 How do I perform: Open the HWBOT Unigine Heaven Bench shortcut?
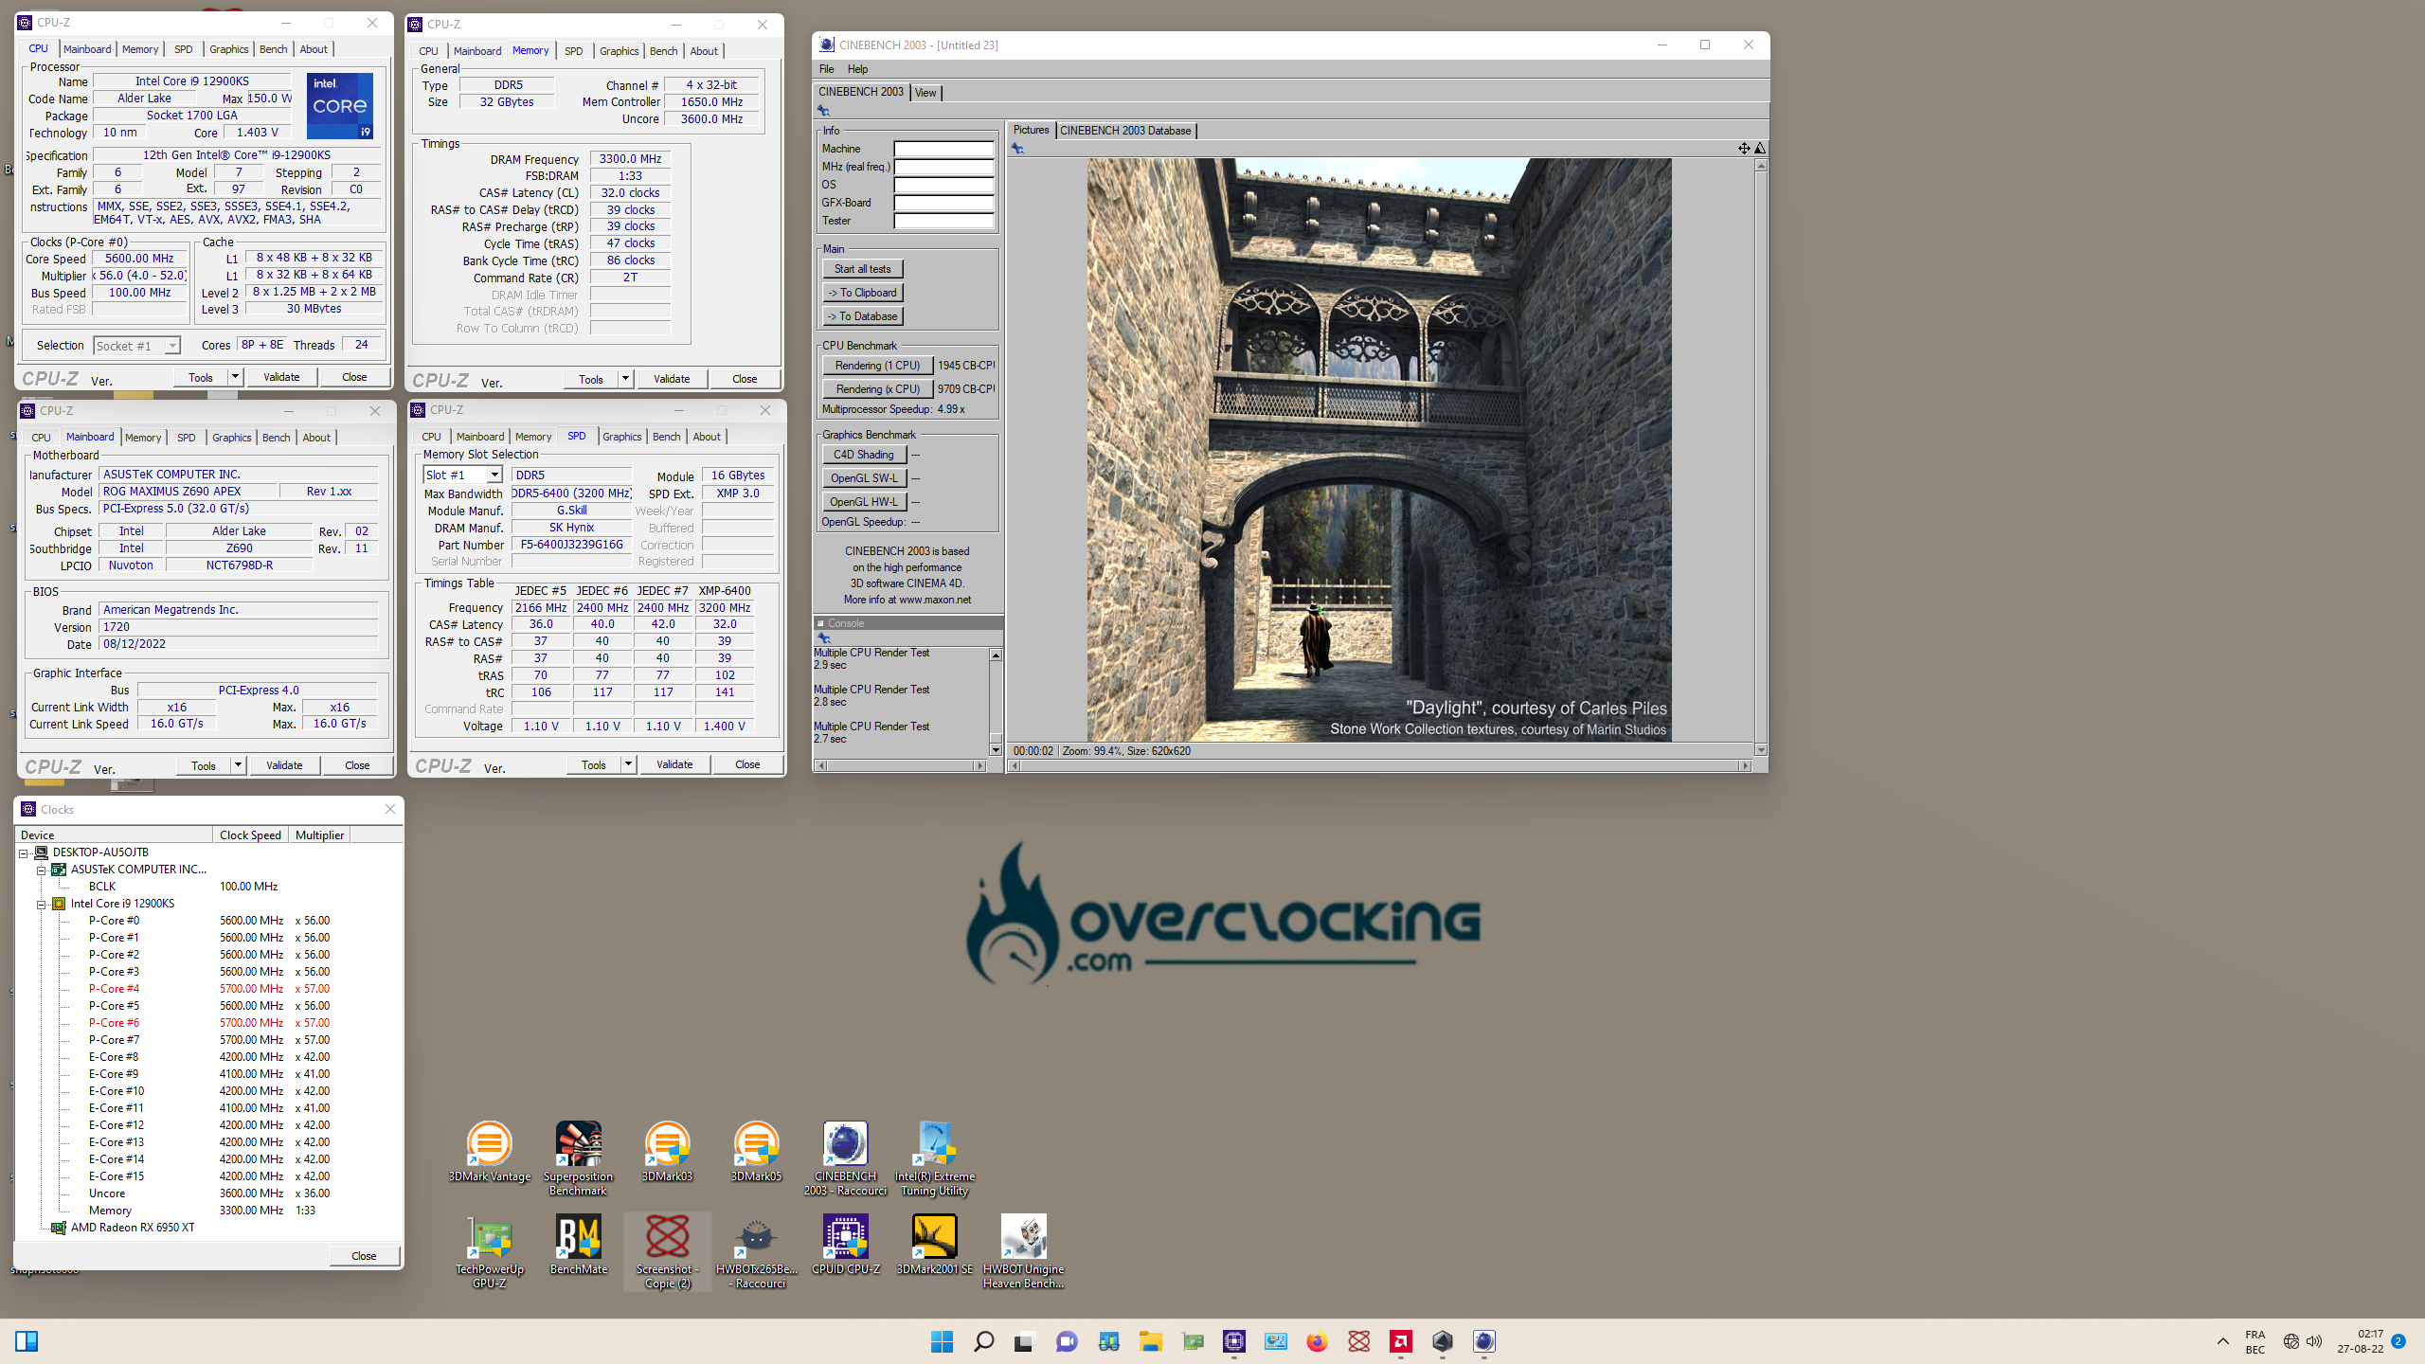(x=1023, y=1250)
